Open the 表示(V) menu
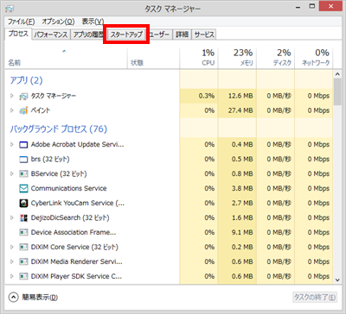The height and width of the screenshot is (314, 346). pos(93,22)
